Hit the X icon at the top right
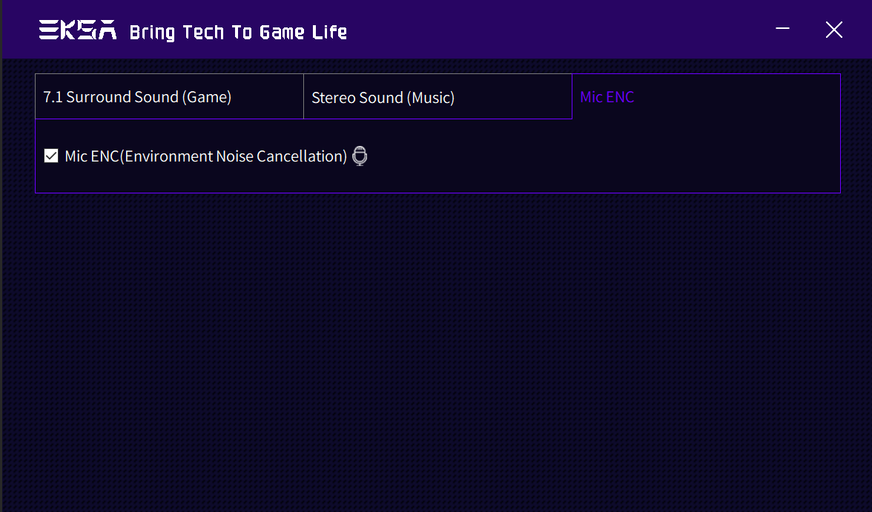This screenshot has height=512, width=872. 833,30
